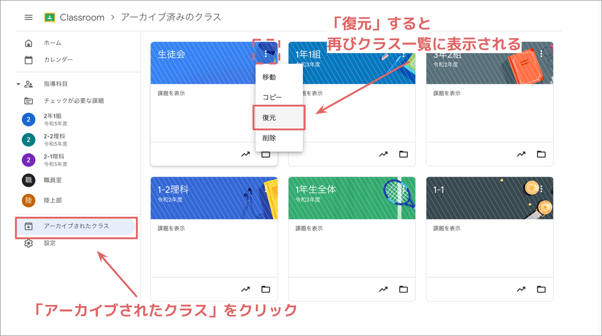Click the blue avatar for 2年1組

click(x=29, y=119)
